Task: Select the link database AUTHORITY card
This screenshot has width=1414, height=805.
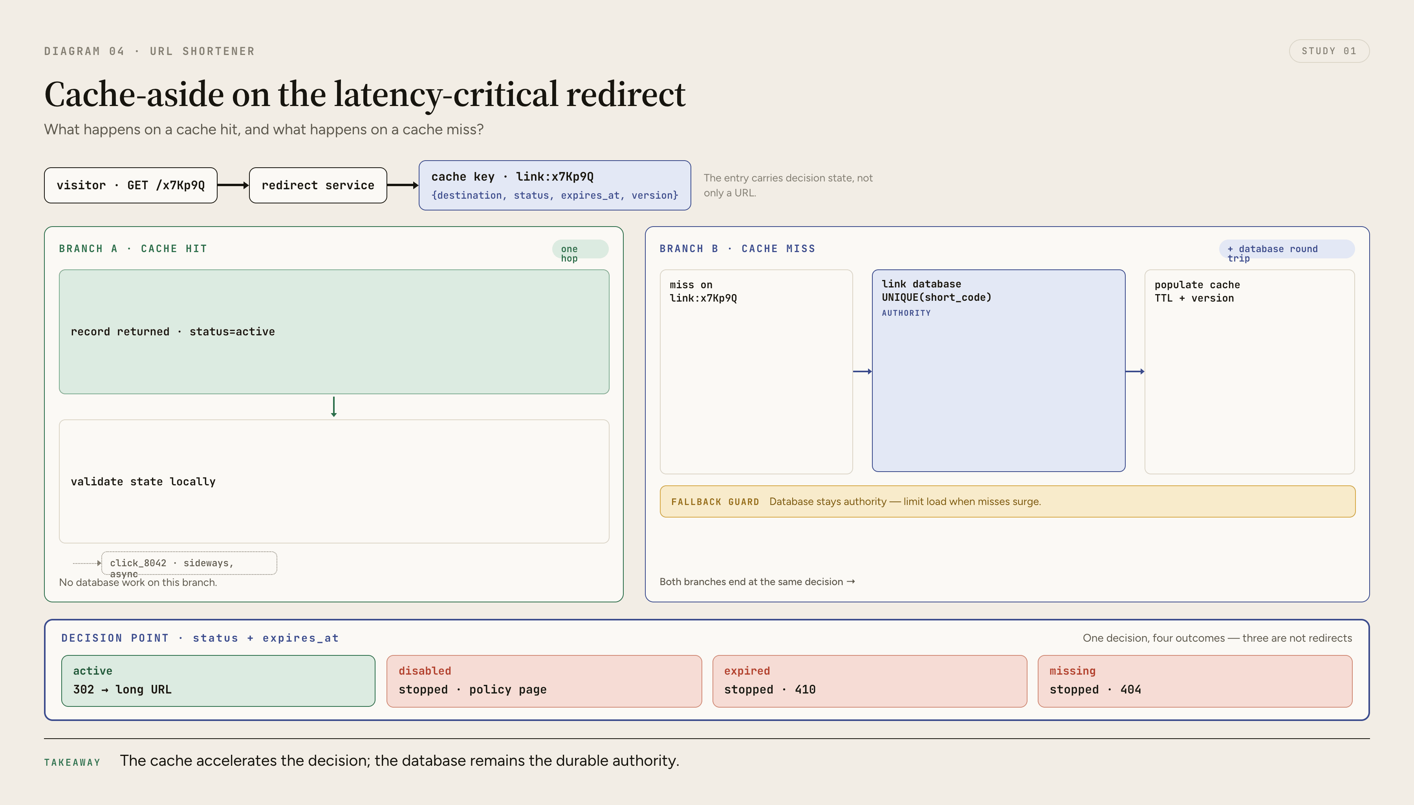Action: point(998,370)
